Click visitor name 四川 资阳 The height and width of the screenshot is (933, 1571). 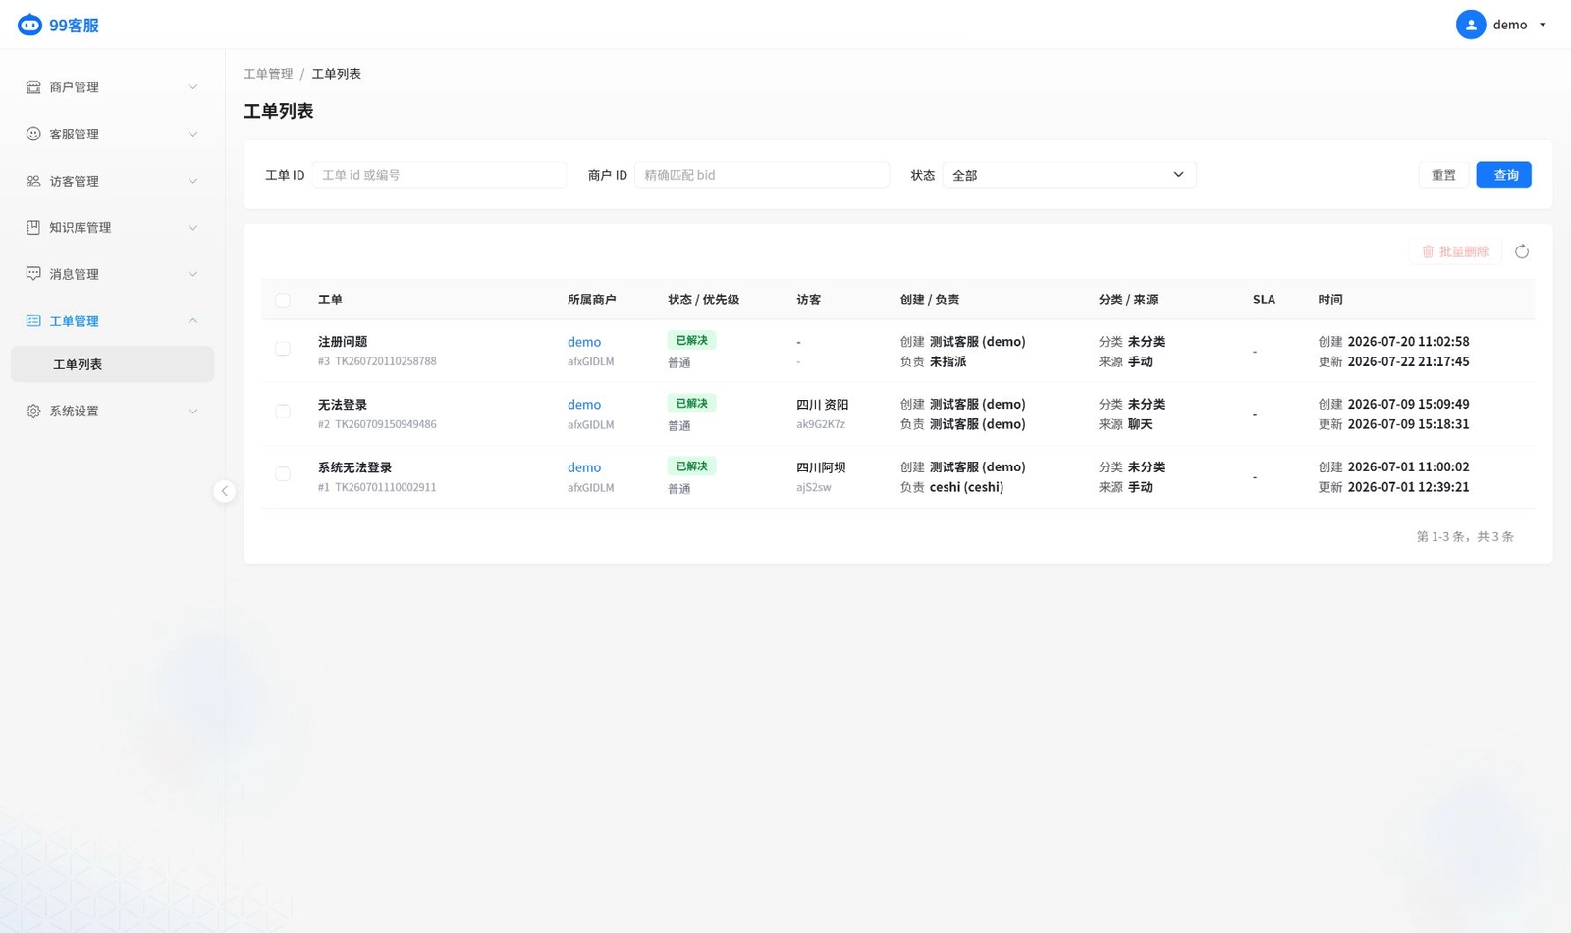pos(823,405)
